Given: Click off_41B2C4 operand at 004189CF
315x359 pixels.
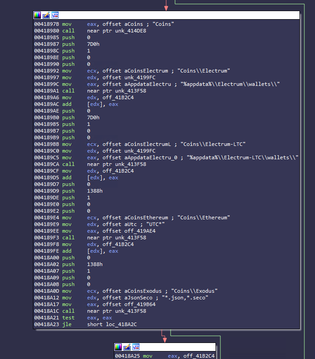Looking at the screenshot, I should 118,171.
